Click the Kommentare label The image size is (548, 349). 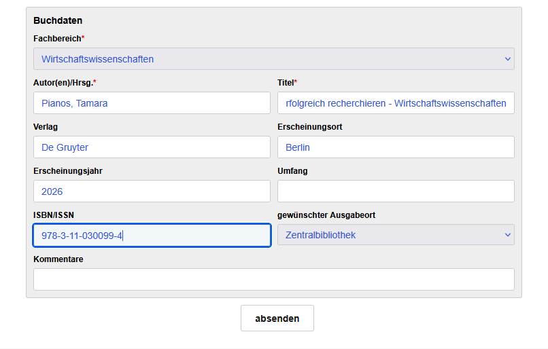click(x=58, y=259)
